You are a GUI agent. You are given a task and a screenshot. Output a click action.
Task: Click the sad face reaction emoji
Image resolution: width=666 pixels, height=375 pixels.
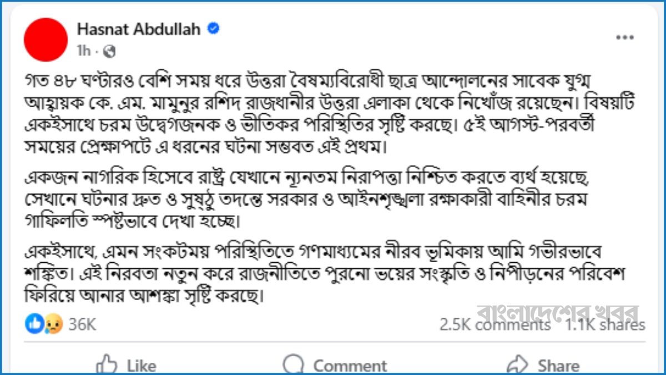tap(53, 324)
